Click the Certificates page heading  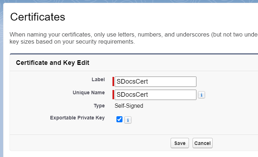click(x=38, y=17)
